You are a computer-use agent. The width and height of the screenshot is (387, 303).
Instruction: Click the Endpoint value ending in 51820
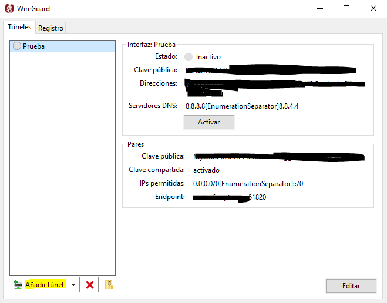coord(230,198)
